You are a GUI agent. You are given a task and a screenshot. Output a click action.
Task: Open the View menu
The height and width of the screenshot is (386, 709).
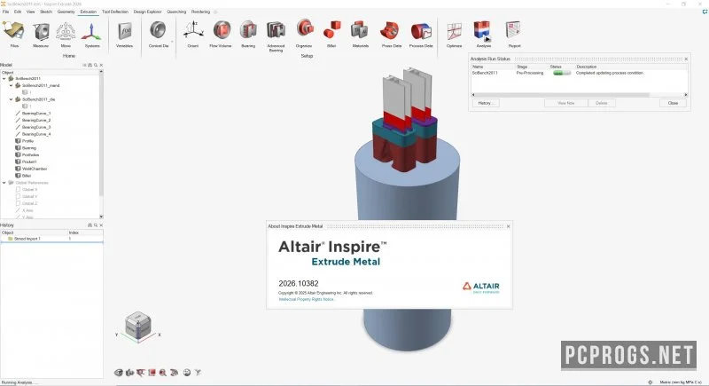30,12
